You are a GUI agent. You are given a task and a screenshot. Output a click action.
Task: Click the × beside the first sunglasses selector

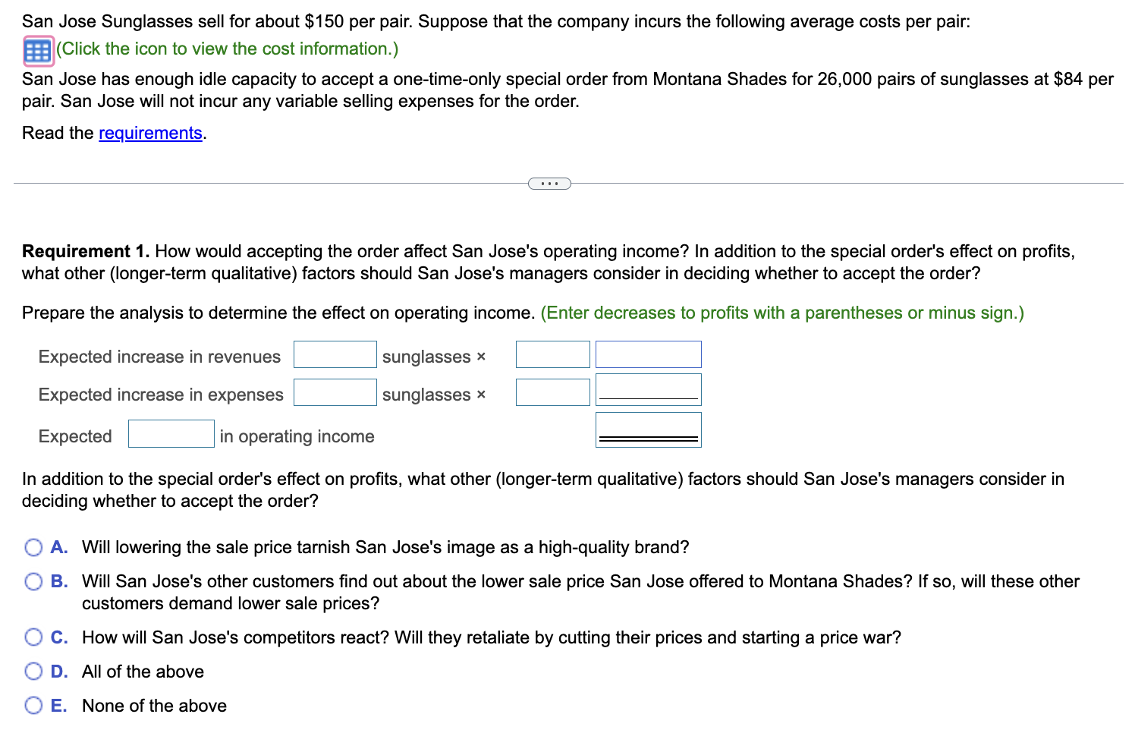pos(480,357)
